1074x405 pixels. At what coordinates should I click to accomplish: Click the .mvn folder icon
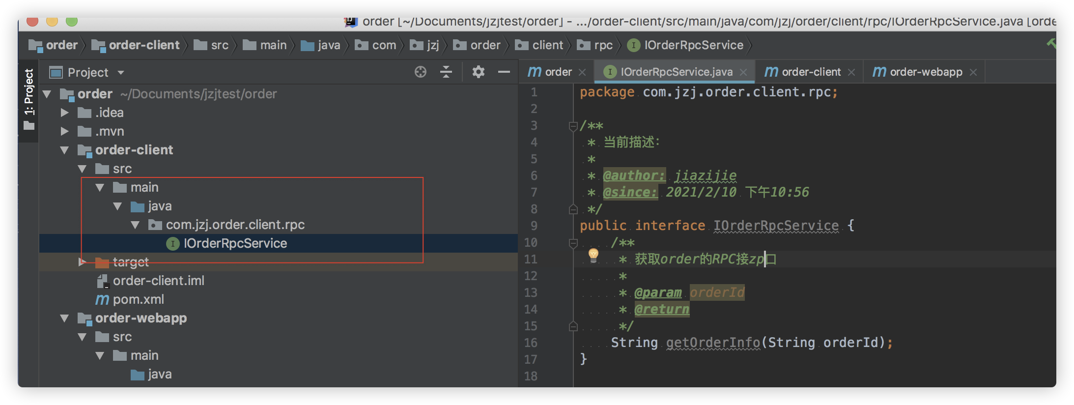[85, 132]
